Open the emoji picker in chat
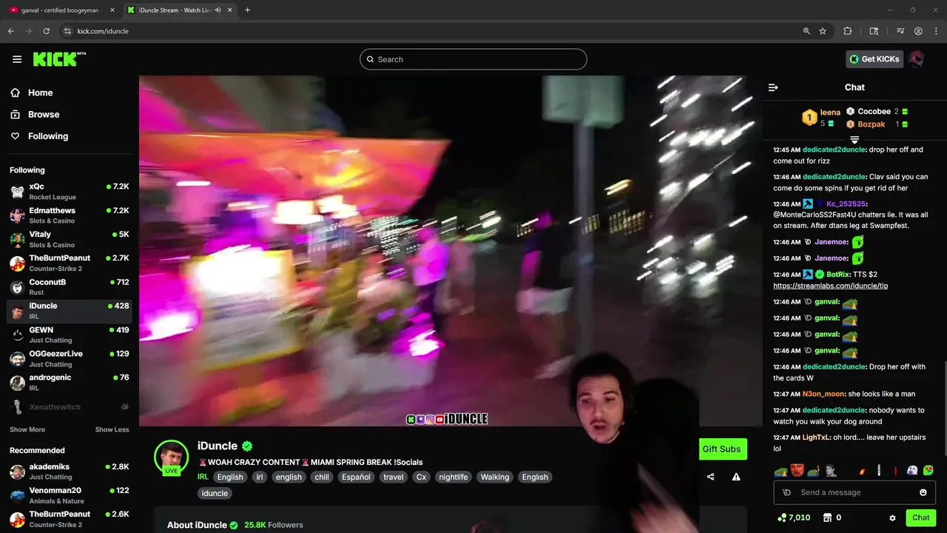The height and width of the screenshot is (533, 947). click(923, 492)
